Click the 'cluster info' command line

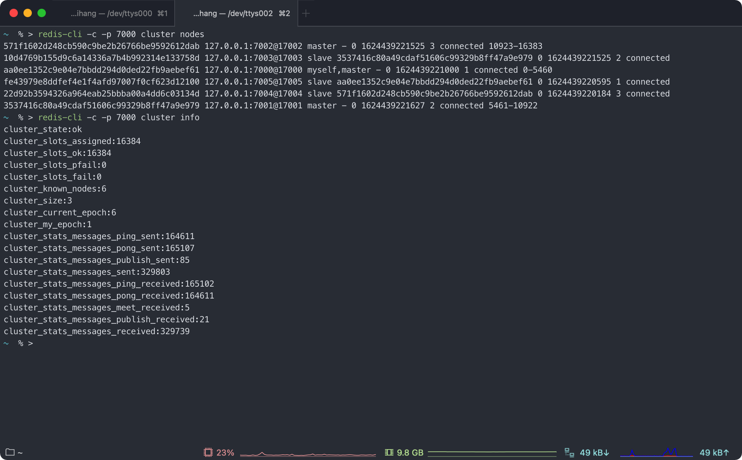[119, 117]
